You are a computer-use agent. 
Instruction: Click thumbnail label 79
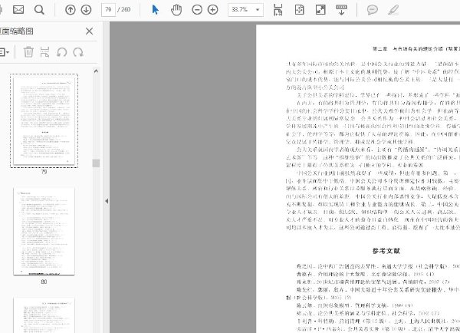point(44,172)
